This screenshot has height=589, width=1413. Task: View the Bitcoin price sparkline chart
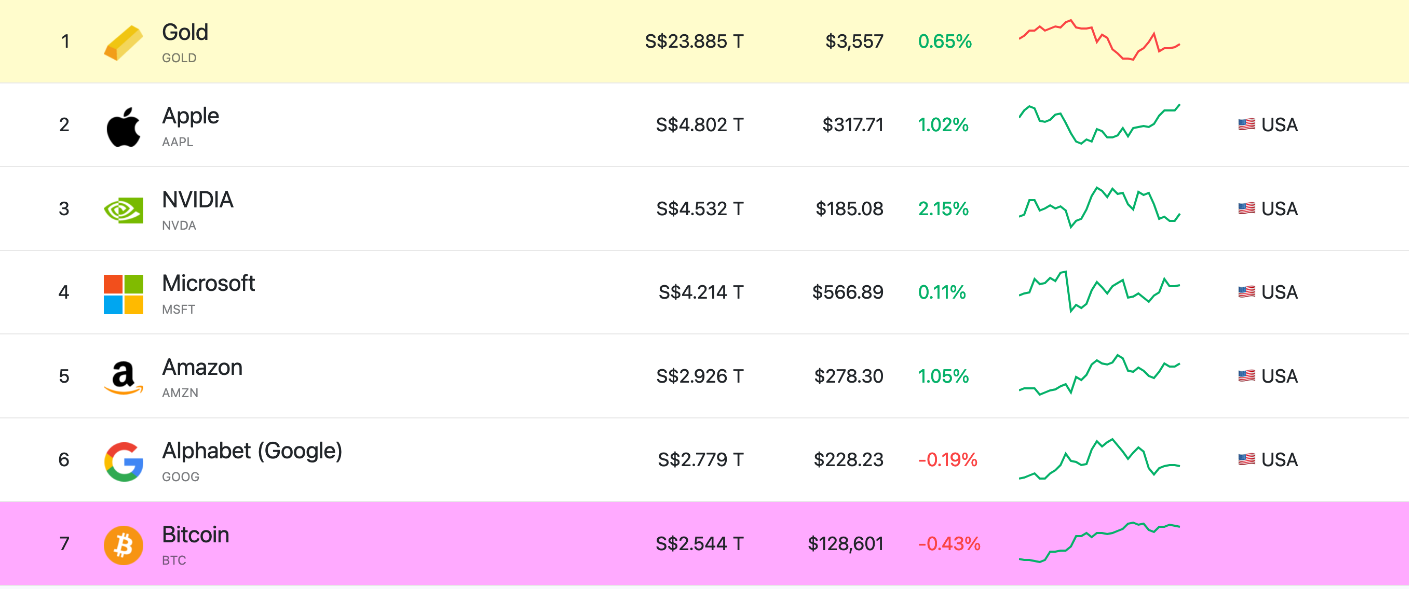[x=1099, y=542]
